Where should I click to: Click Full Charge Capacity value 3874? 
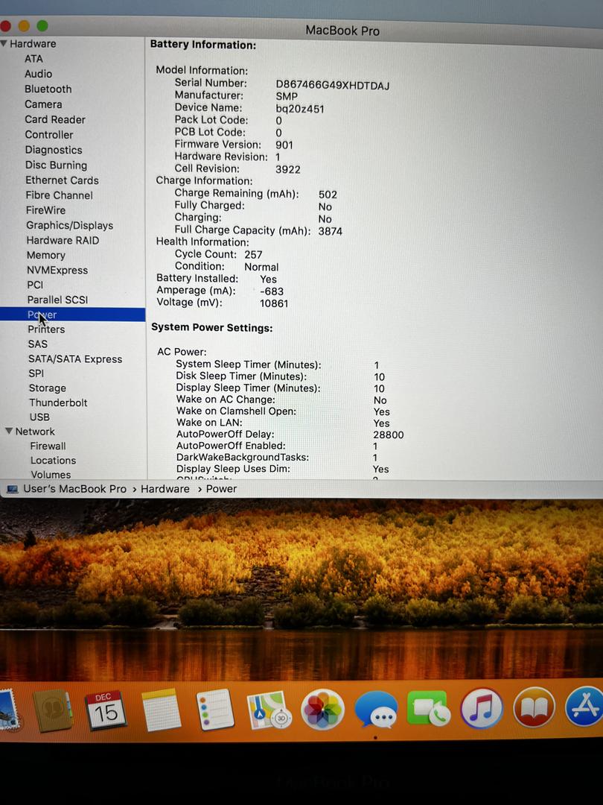tap(331, 231)
